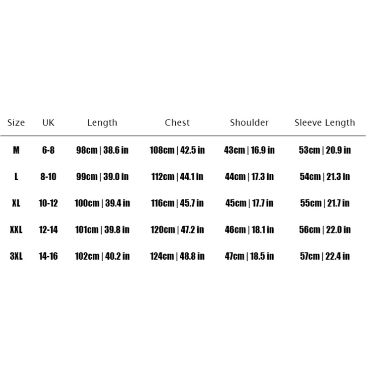Click the Shoulder column header
This screenshot has width=367, height=367.
(x=249, y=122)
